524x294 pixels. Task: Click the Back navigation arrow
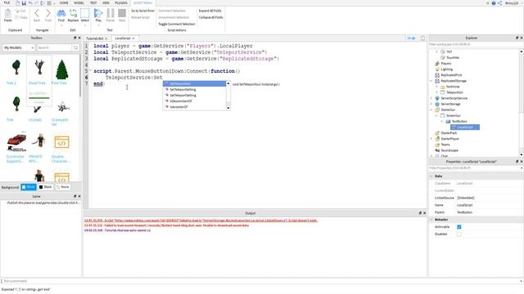(37, 13)
